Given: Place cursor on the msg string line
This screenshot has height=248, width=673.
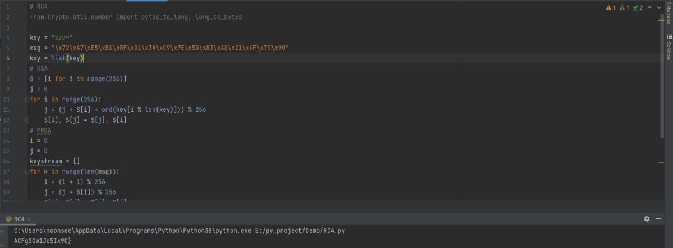Looking at the screenshot, I should click(168, 48).
